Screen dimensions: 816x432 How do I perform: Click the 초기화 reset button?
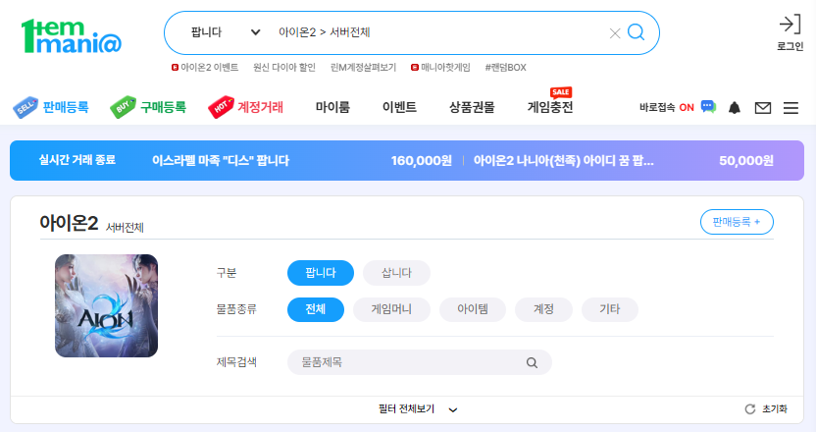point(766,409)
